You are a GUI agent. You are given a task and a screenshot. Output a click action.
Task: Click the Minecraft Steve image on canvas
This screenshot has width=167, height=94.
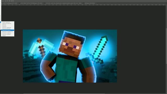[70, 56]
